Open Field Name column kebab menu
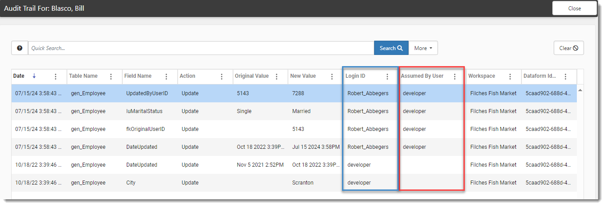The width and height of the screenshot is (605, 206). (x=166, y=76)
